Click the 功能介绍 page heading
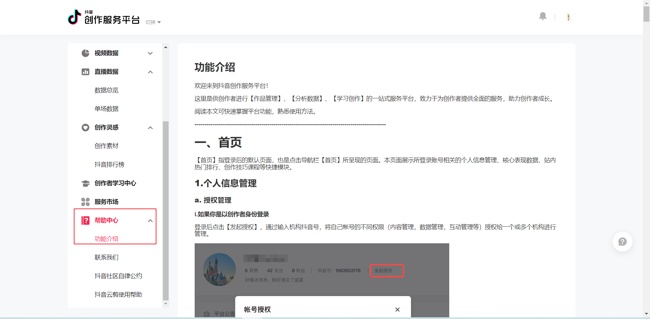650x319 pixels. tap(215, 67)
